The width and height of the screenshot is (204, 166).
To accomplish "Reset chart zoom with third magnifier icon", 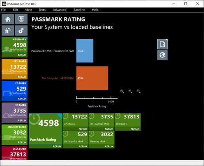I will click(138, 91).
